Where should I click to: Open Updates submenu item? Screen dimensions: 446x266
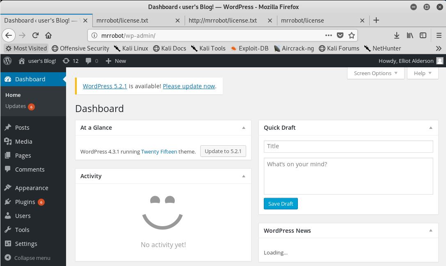click(20, 106)
